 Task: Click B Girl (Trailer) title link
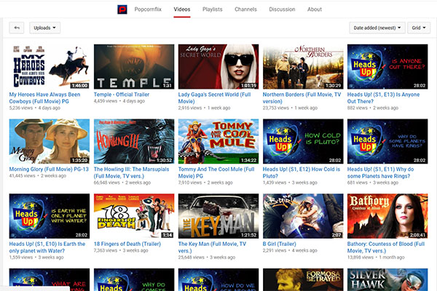(279, 244)
